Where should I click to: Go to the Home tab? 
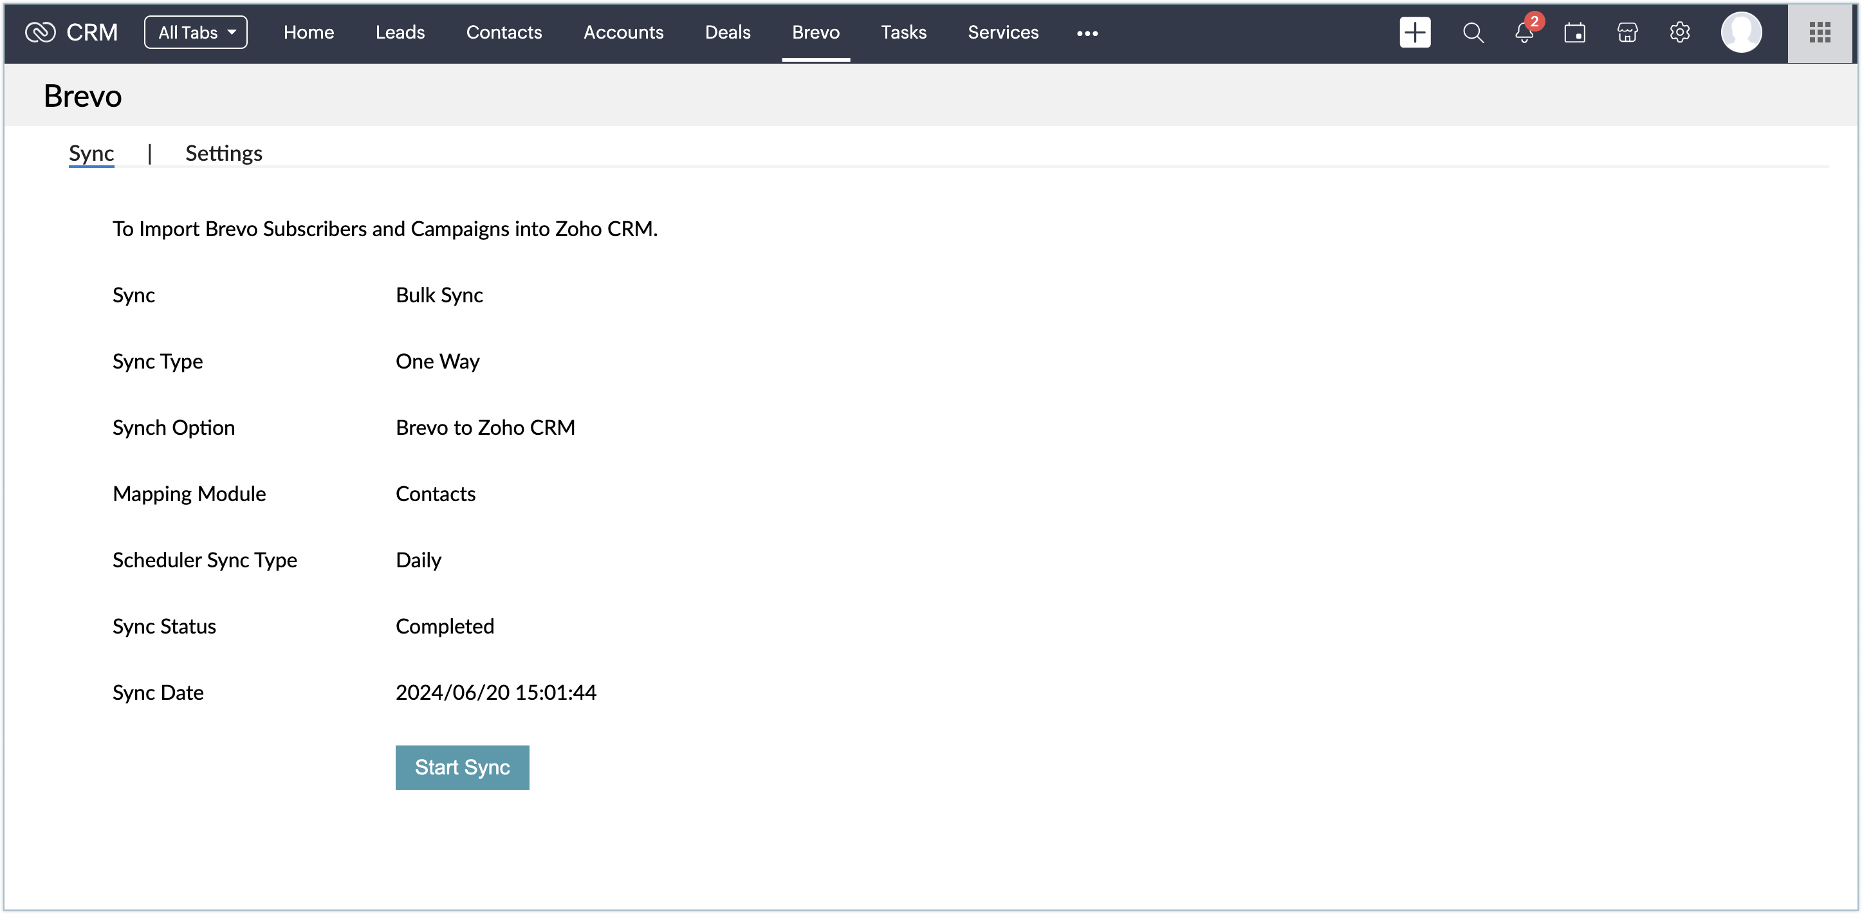pos(309,33)
